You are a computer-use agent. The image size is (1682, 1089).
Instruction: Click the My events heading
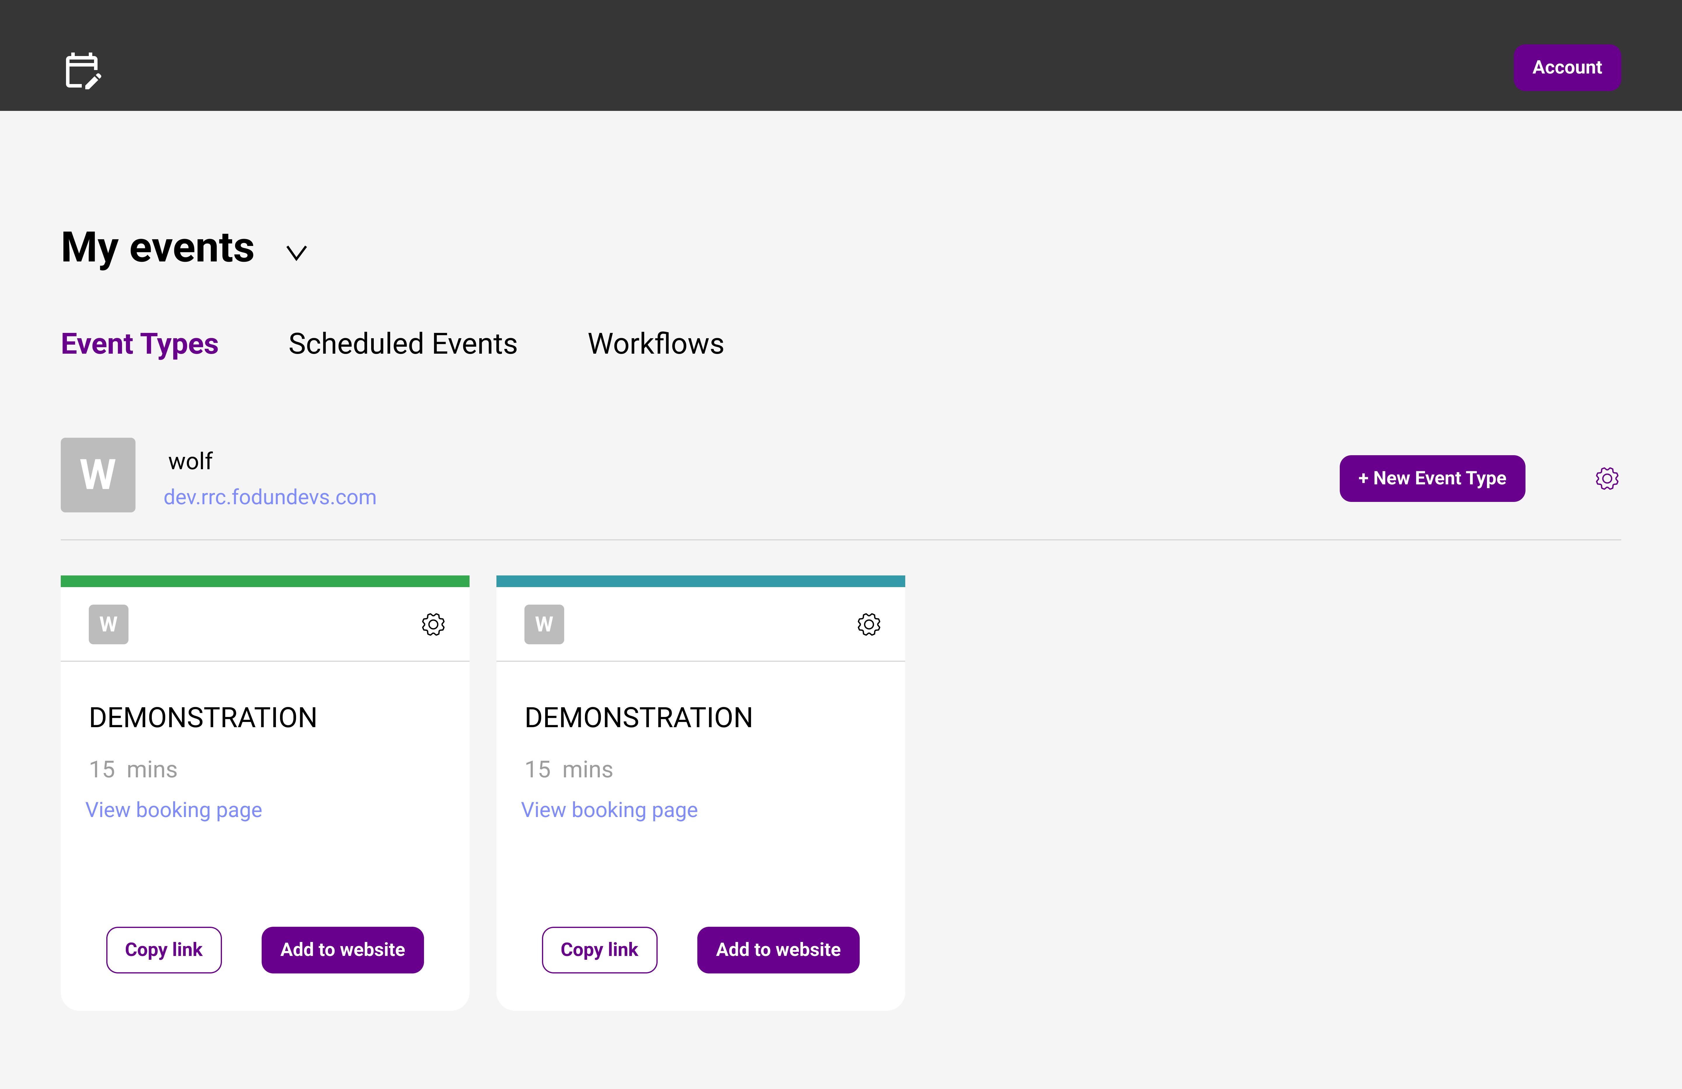pyautogui.click(x=158, y=248)
